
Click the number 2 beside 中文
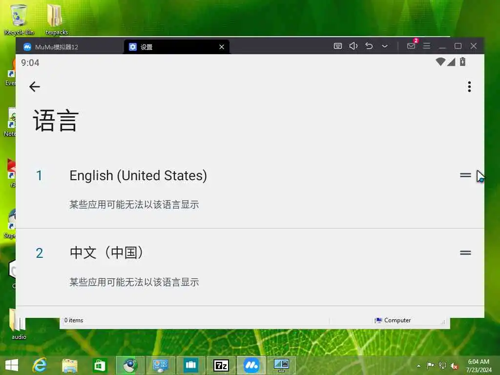pos(39,253)
